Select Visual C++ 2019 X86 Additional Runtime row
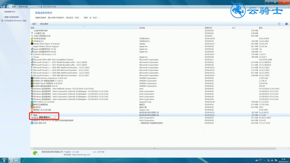 [x=160, y=73]
